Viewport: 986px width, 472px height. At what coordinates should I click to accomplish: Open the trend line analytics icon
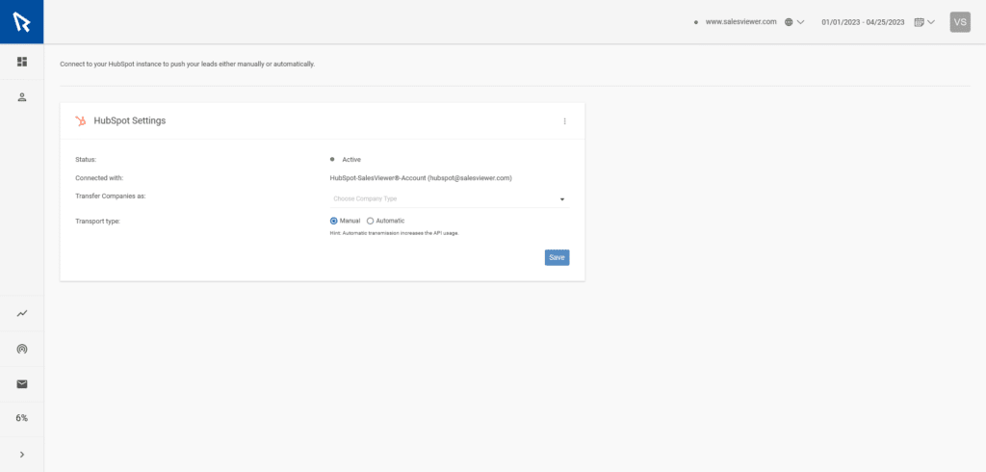tap(21, 313)
